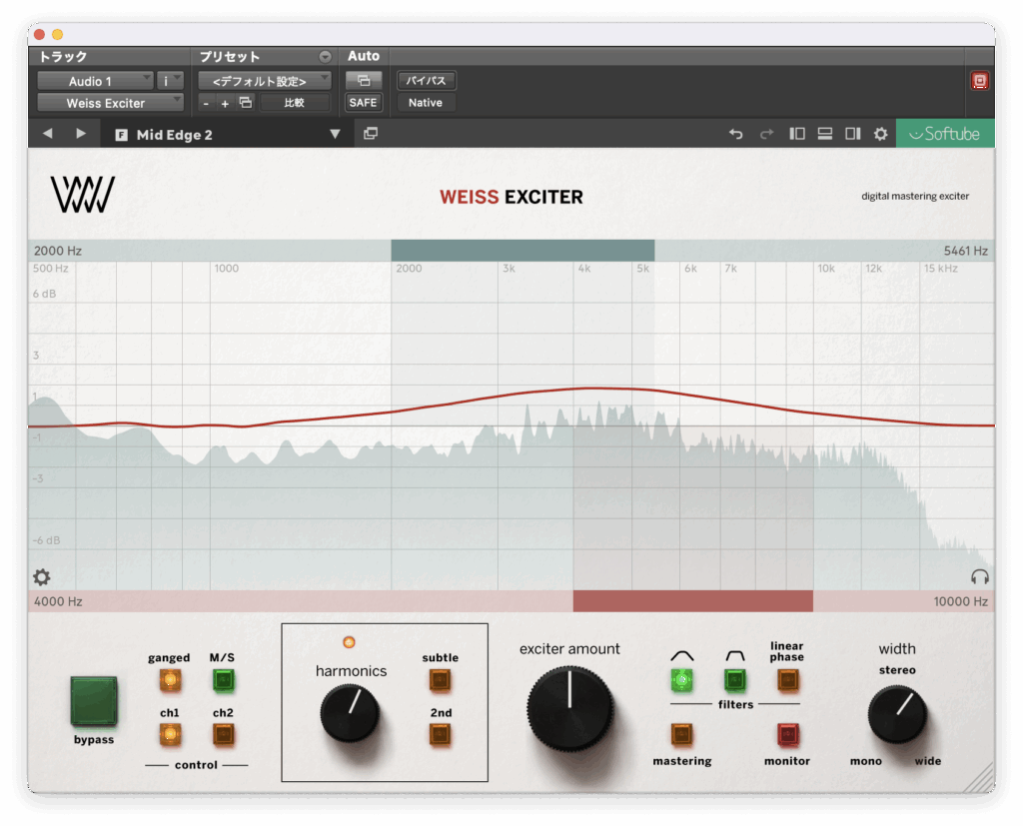The width and height of the screenshot is (1023, 826).
Task: Open analyzer settings gear in graph
Action: point(42,576)
